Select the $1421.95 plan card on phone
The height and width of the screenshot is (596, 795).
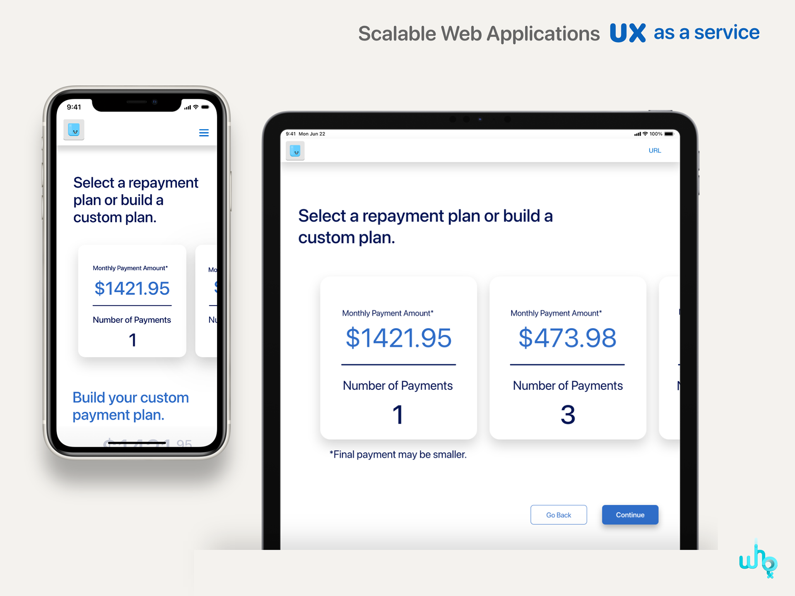[x=132, y=301]
